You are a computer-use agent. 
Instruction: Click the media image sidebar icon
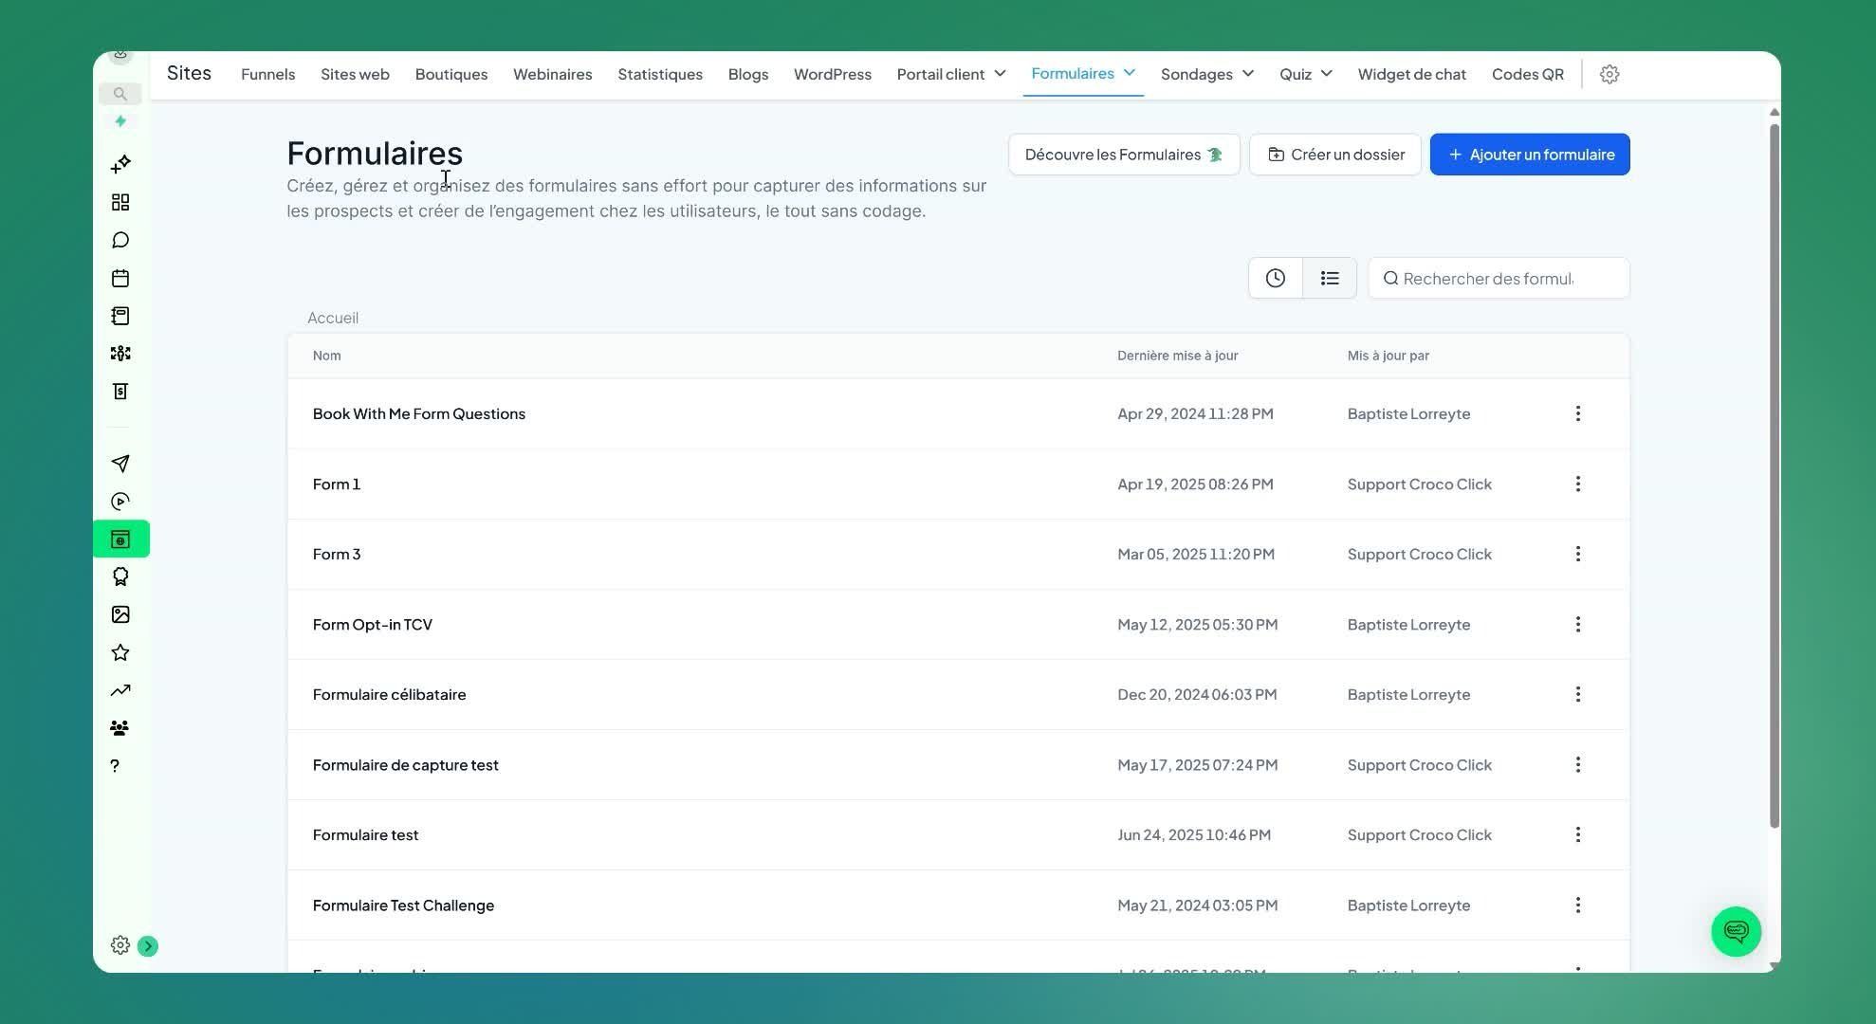pyautogui.click(x=120, y=614)
